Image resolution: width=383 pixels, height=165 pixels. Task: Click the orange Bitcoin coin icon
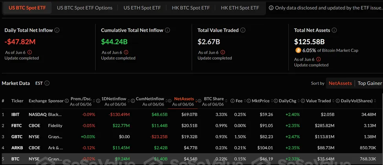click(298, 50)
